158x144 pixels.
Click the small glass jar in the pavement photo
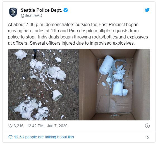point(57,95)
